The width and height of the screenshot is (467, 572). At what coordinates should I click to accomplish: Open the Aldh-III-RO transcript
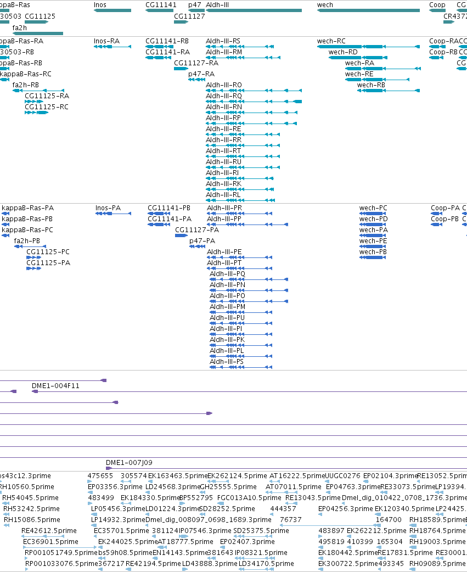click(x=254, y=91)
